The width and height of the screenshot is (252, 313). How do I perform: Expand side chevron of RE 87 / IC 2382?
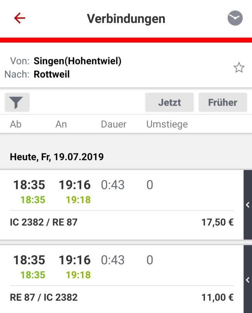(248, 280)
